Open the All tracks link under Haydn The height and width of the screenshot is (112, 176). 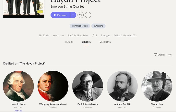pyautogui.click(x=18, y=111)
